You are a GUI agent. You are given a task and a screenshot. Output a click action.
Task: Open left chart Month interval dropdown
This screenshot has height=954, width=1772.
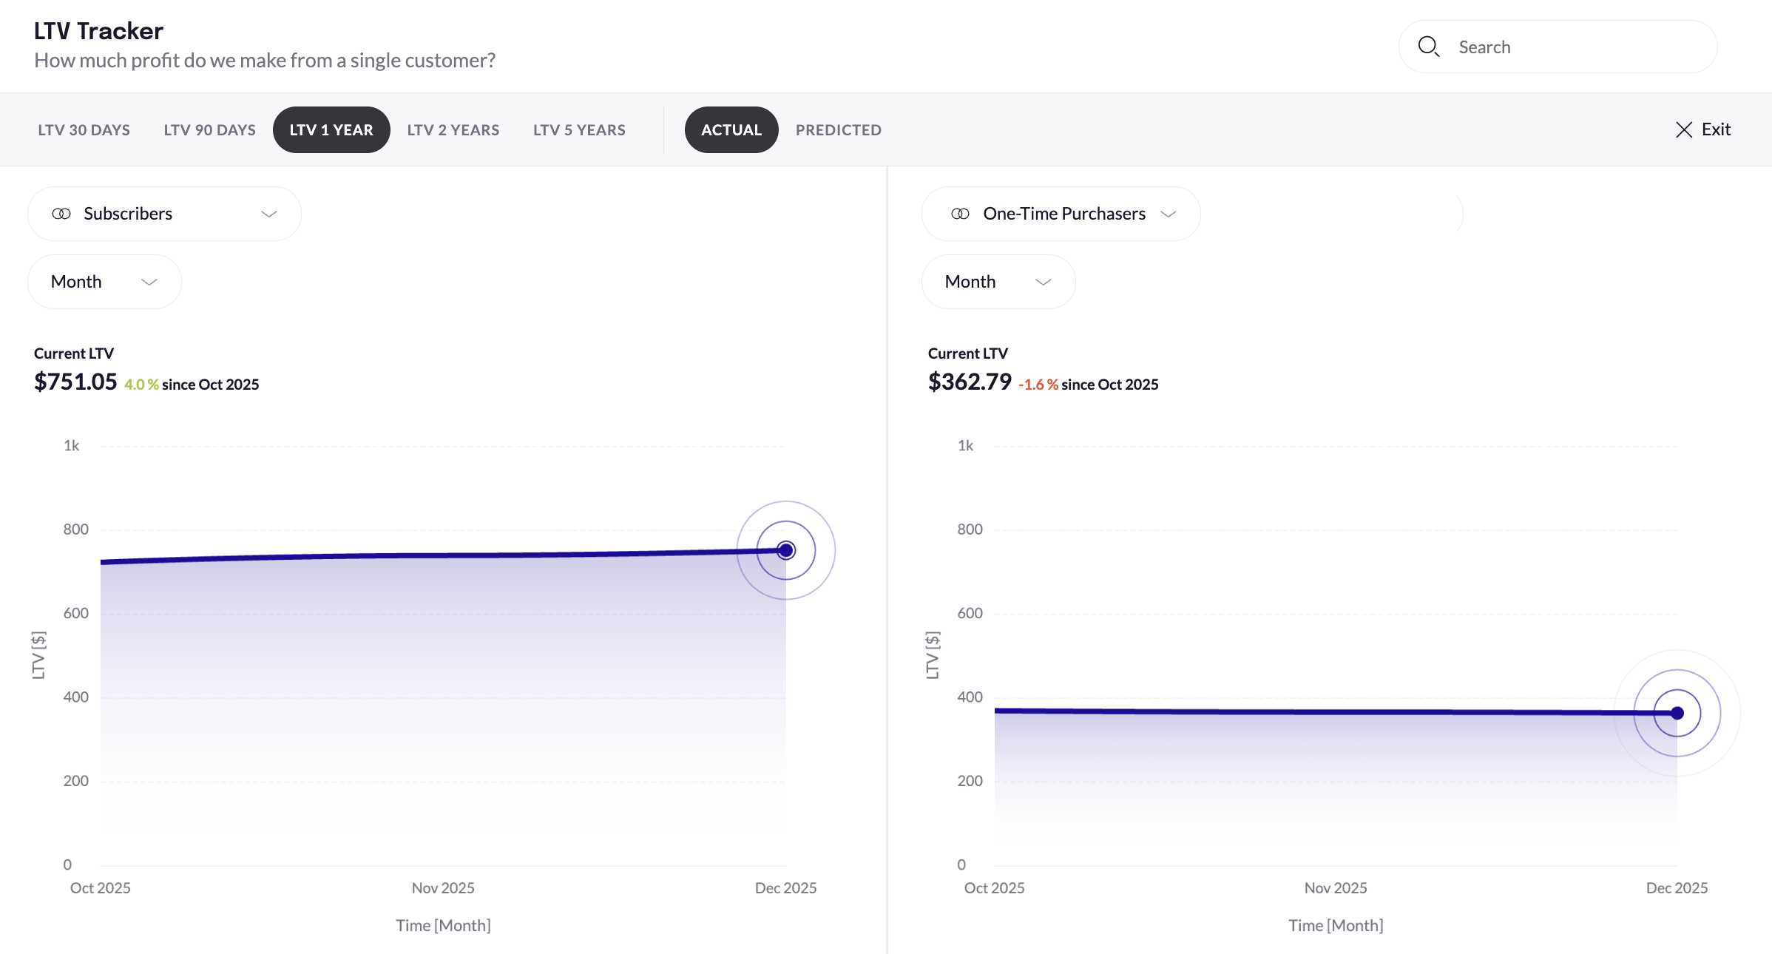click(104, 282)
